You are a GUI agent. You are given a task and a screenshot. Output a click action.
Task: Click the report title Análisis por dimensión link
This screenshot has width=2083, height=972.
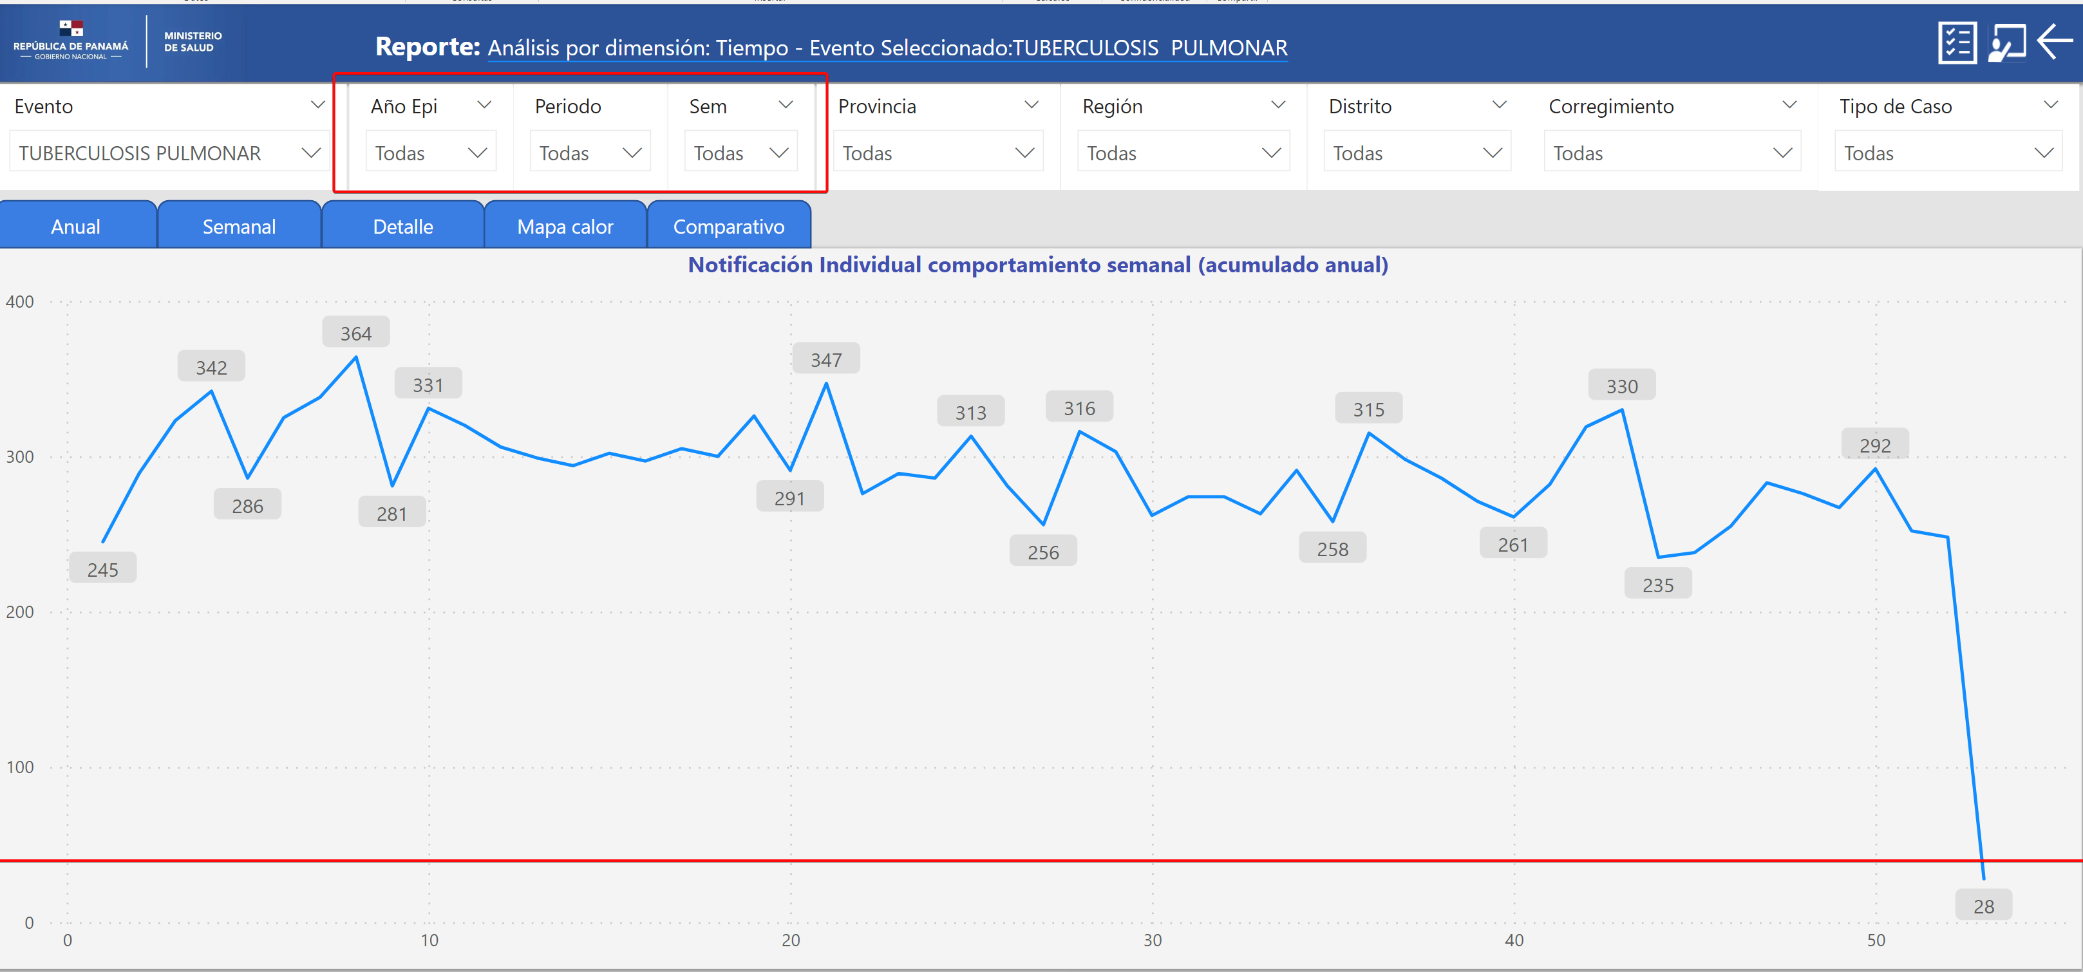(x=887, y=48)
